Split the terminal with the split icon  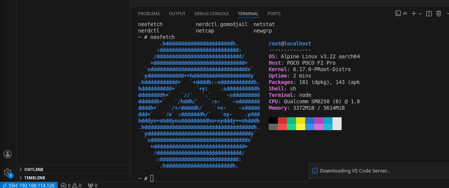click(x=429, y=14)
